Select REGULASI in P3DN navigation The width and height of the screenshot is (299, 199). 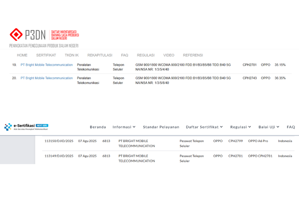pos(146,55)
